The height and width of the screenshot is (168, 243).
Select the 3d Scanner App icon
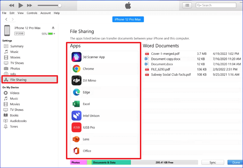[x=76, y=57]
